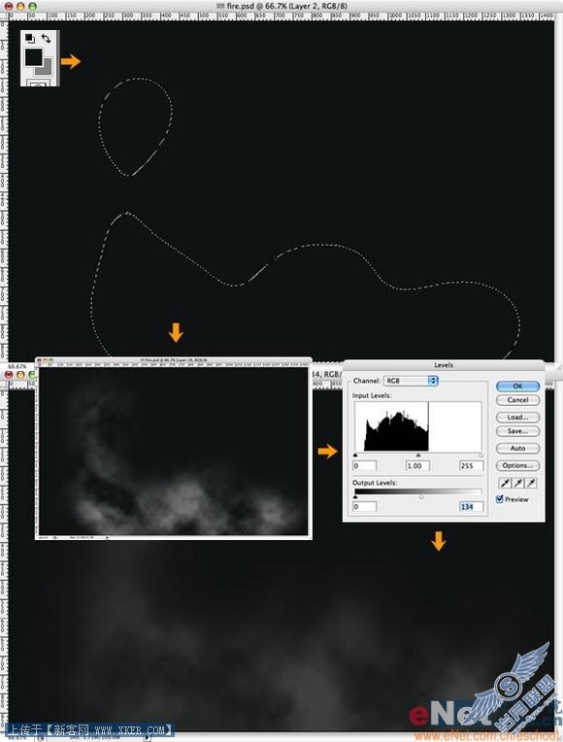The image size is (563, 742).
Task: Open the black foreground color swatch
Action: 33,56
